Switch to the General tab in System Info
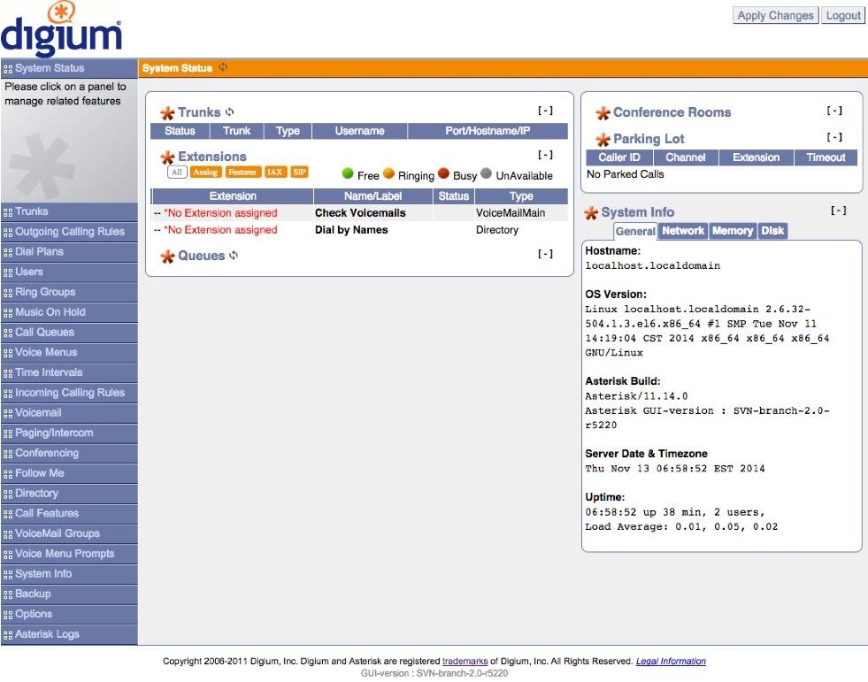 click(635, 232)
